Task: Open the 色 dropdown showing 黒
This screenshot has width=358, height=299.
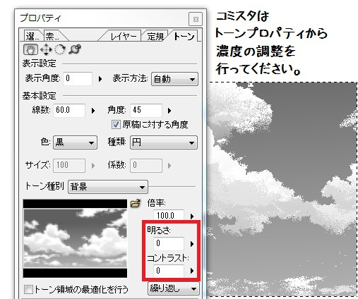Action: pyautogui.click(x=75, y=142)
